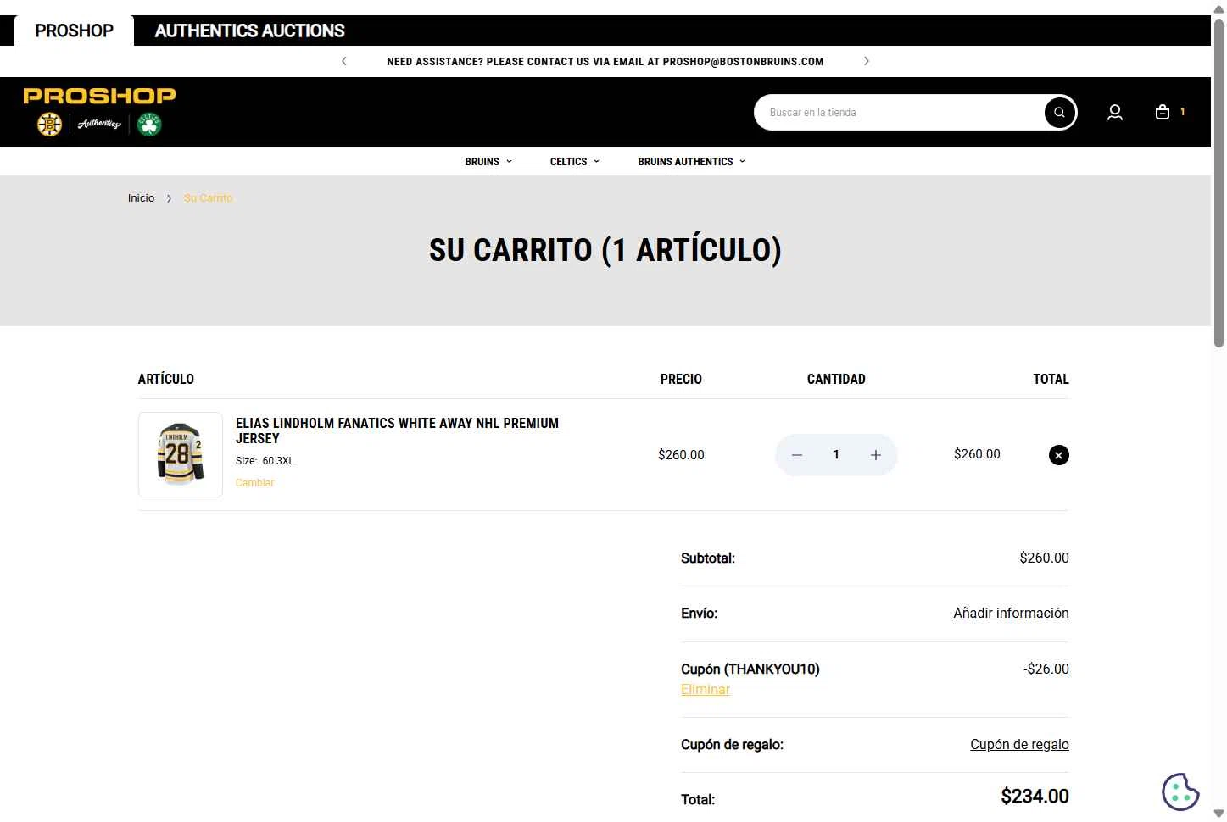Open the PROSHOP tab

tap(74, 31)
